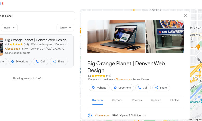Open 'Big Orange Planet | Denver Web Design' listing title

click(x=36, y=40)
